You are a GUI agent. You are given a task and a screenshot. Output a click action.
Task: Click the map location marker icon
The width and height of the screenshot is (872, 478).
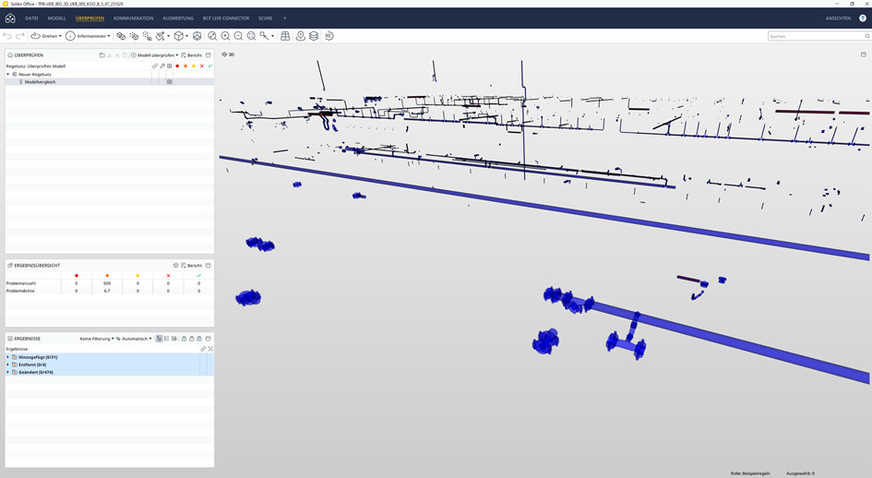tap(300, 36)
